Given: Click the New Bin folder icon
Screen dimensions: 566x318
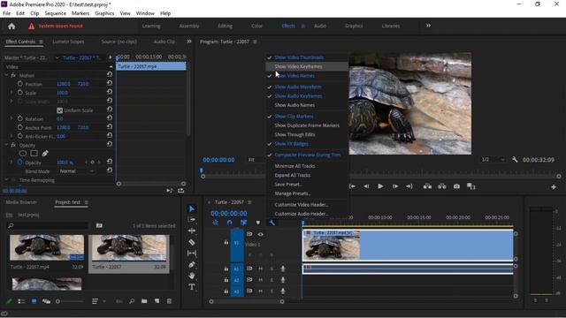Looking at the screenshot, I should click(x=144, y=301).
